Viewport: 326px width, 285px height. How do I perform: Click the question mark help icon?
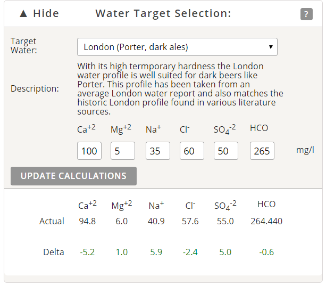click(x=306, y=14)
